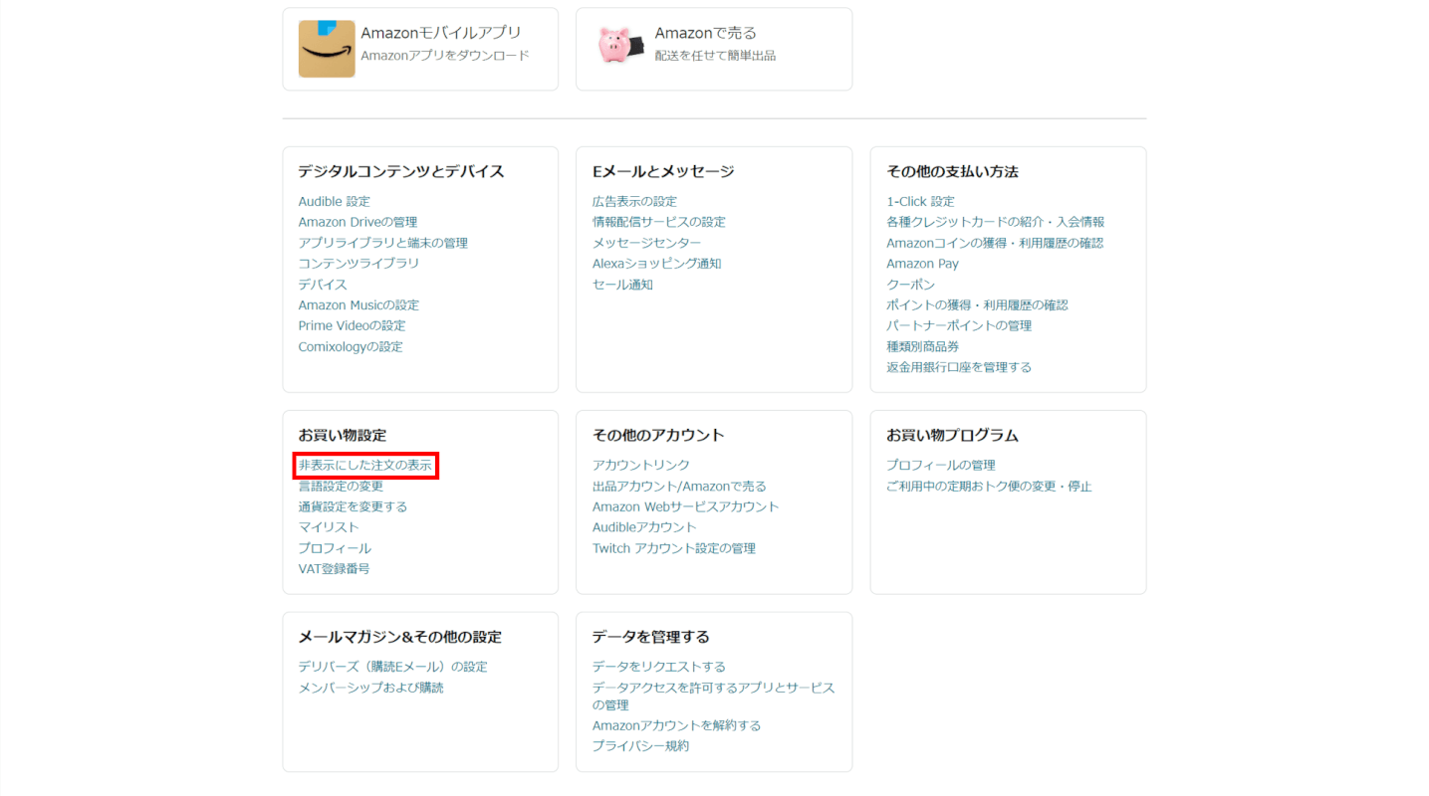Open プロフィール under お買い物設定

tap(335, 548)
